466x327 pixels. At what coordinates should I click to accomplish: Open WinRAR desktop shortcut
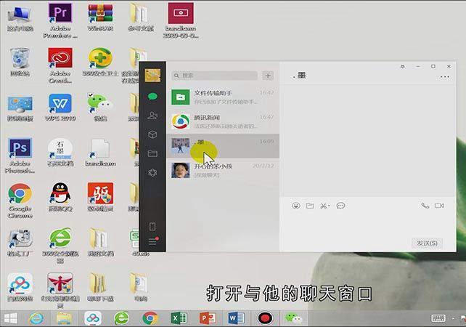pos(100,17)
